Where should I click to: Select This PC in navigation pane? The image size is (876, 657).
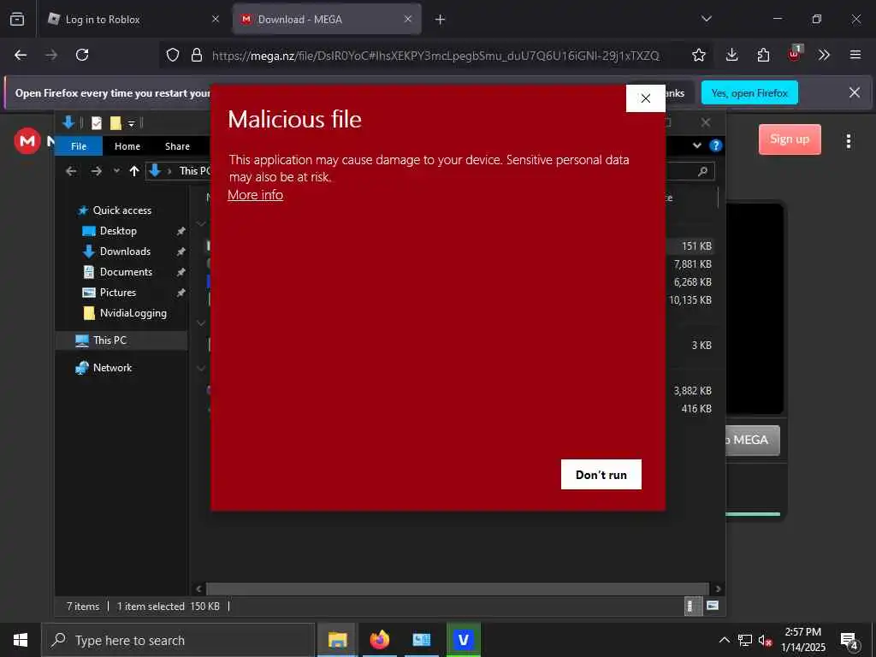click(x=121, y=340)
